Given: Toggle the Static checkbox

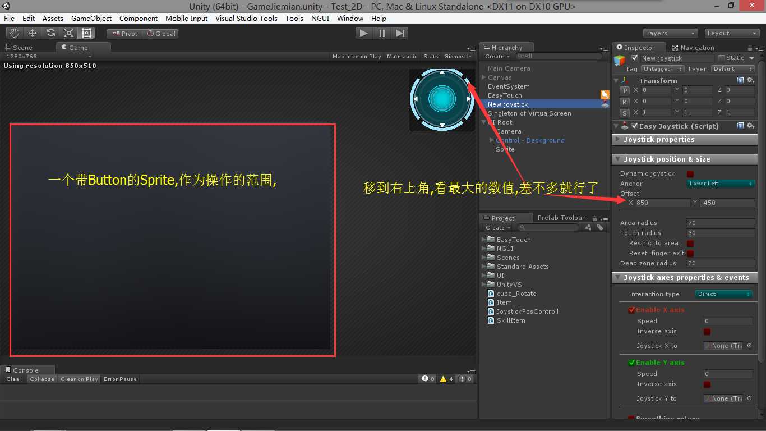Looking at the screenshot, I should (x=722, y=58).
